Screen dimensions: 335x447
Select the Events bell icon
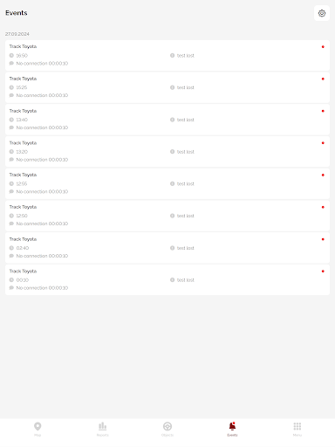(x=232, y=426)
